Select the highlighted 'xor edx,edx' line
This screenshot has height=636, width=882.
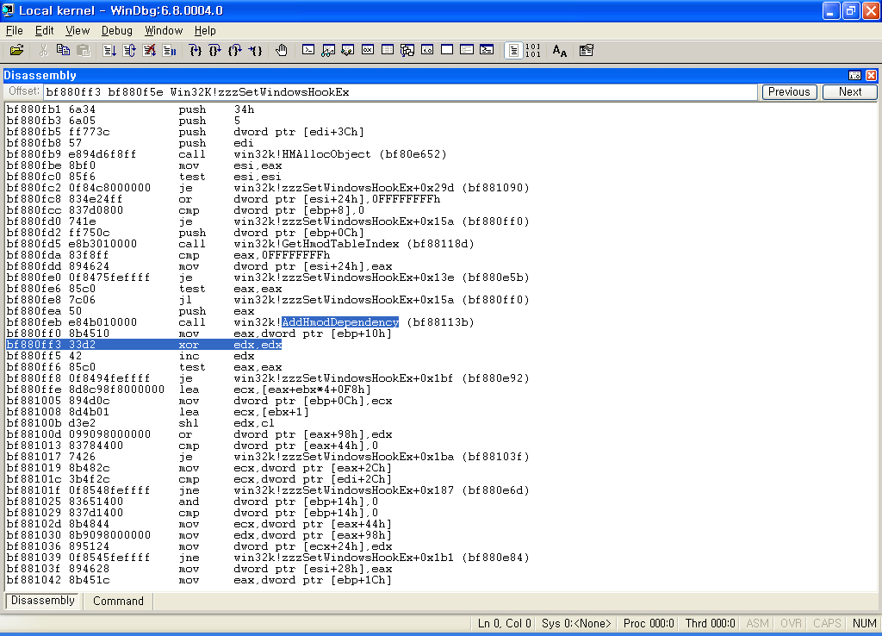tap(144, 345)
